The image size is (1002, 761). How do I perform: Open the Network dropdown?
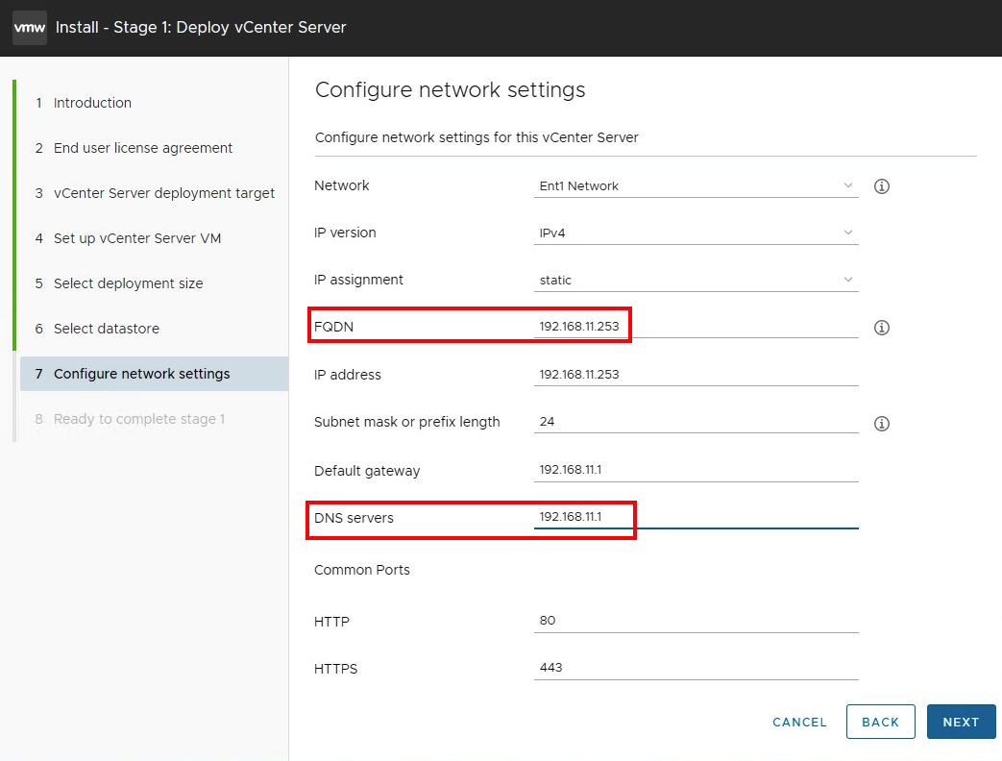coord(696,186)
